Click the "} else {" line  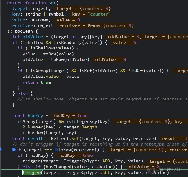tap(22, 93)
